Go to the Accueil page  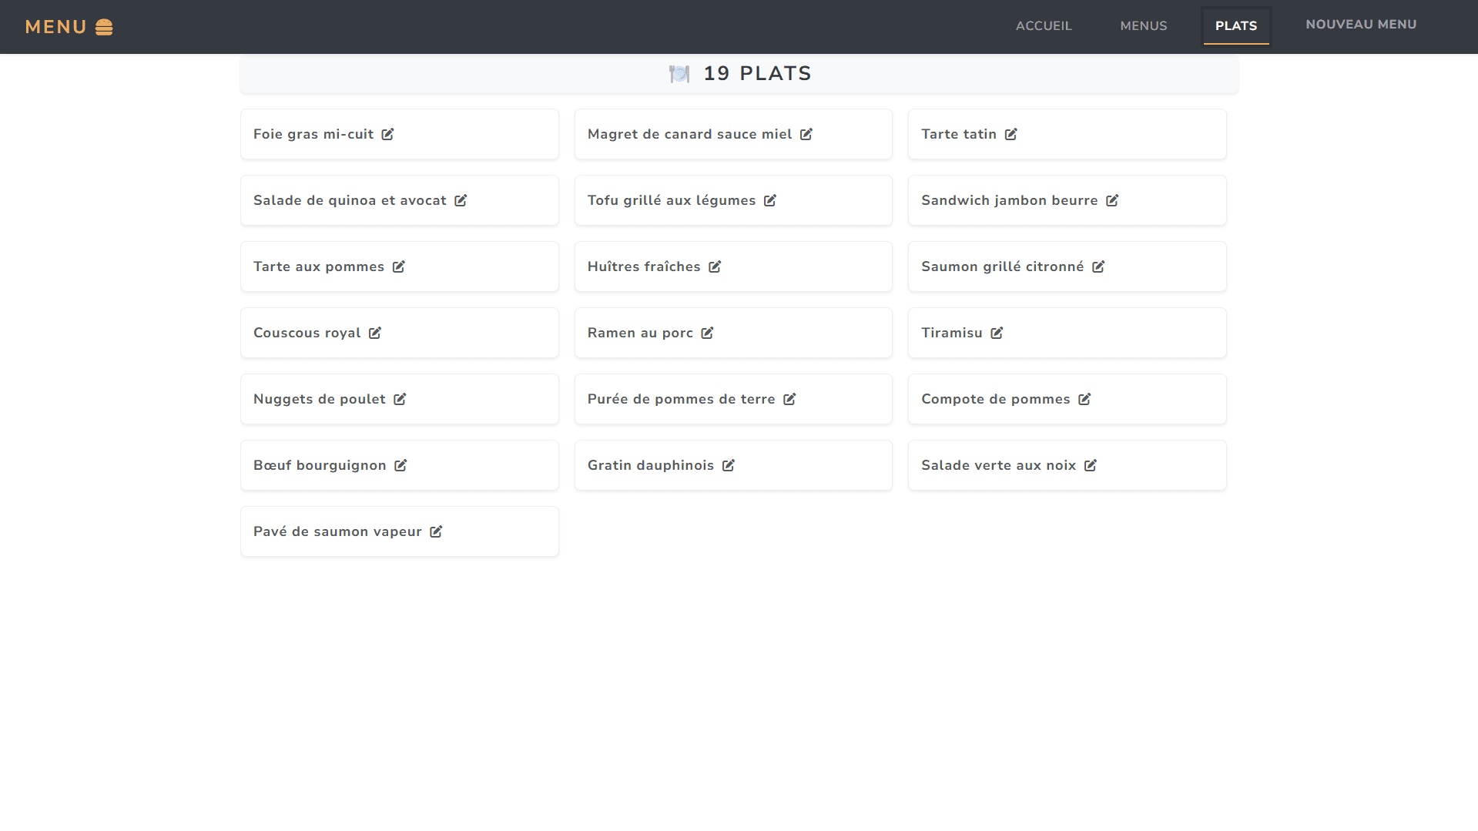pos(1043,26)
